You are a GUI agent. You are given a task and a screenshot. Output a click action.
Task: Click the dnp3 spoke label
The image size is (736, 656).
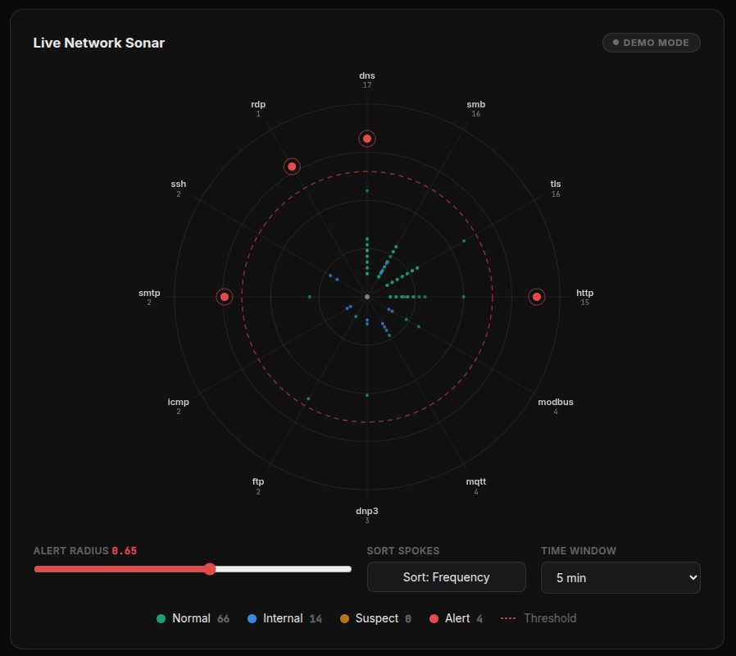(x=367, y=511)
